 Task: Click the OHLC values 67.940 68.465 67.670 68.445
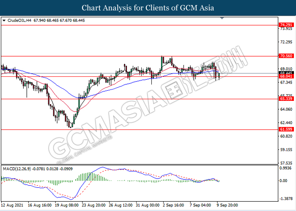pyautogui.click(x=59, y=20)
